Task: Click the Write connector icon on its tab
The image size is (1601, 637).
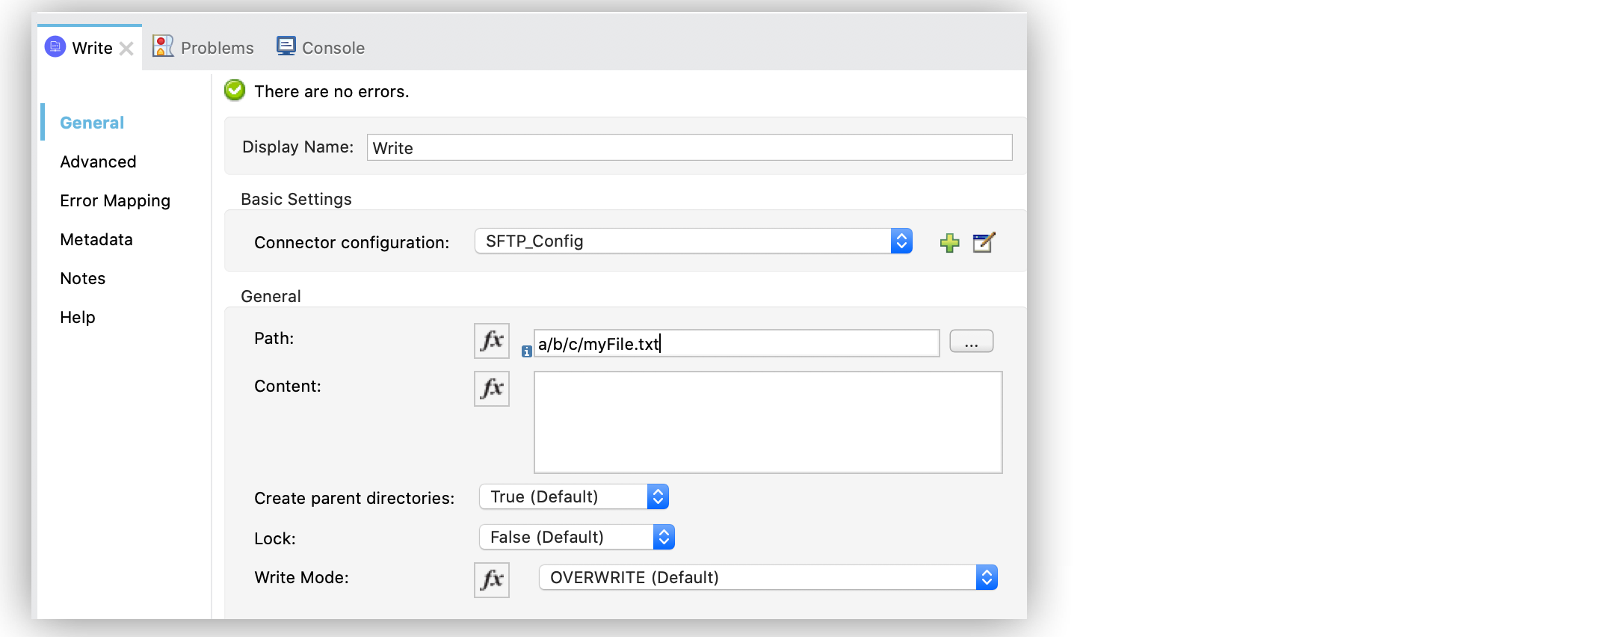Action: point(54,46)
